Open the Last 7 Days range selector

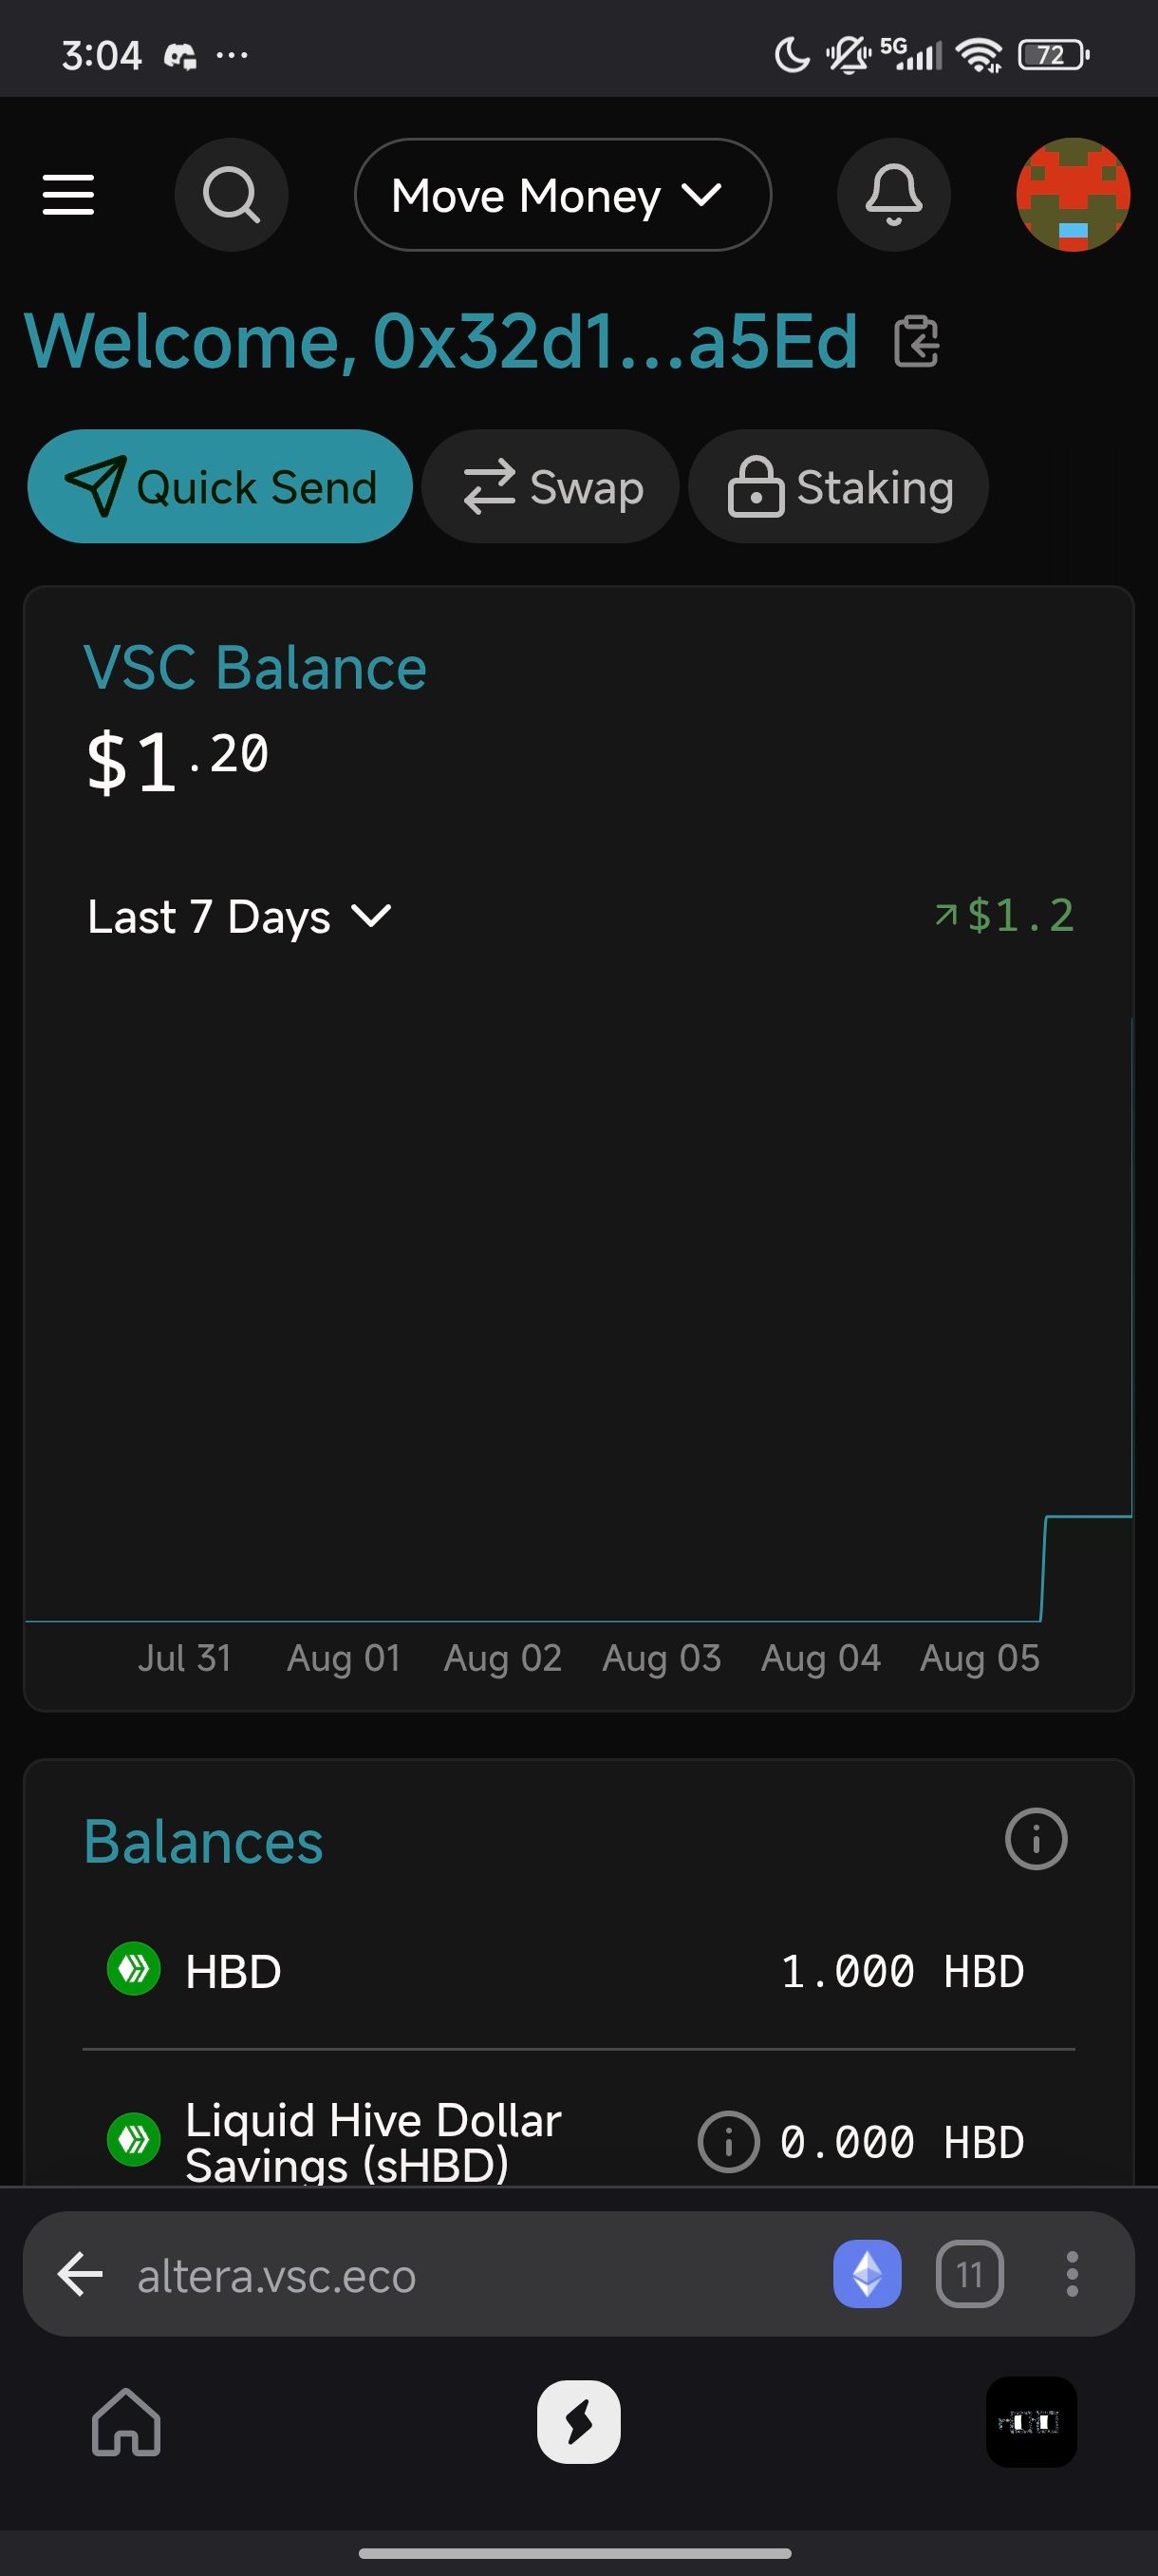coord(240,917)
